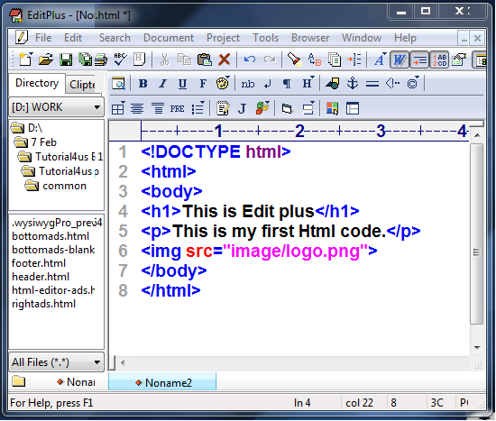This screenshot has height=421, width=496.
Task: Select the common folder
Action: [x=56, y=186]
